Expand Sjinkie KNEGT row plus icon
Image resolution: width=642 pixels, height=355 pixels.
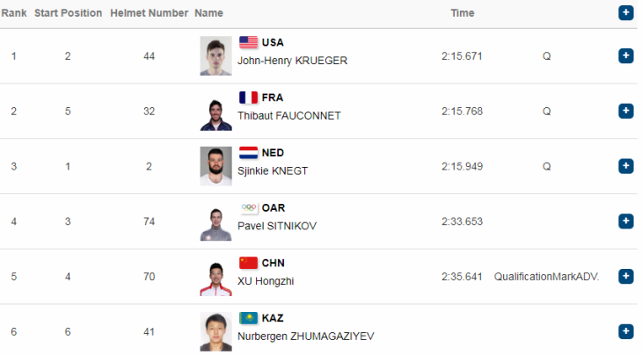tap(625, 166)
